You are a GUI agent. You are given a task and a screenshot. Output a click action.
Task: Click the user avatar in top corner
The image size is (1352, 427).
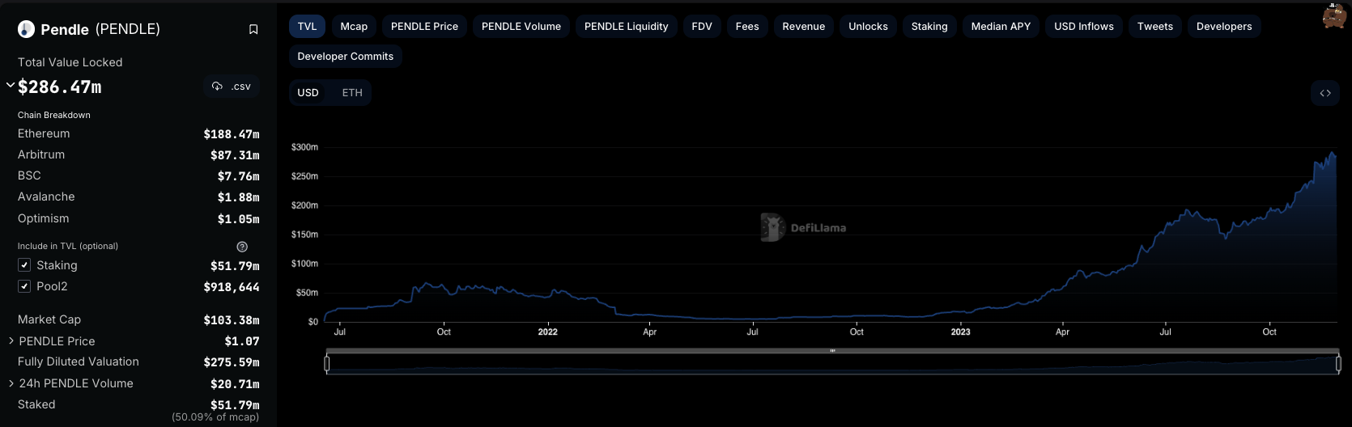[1333, 15]
